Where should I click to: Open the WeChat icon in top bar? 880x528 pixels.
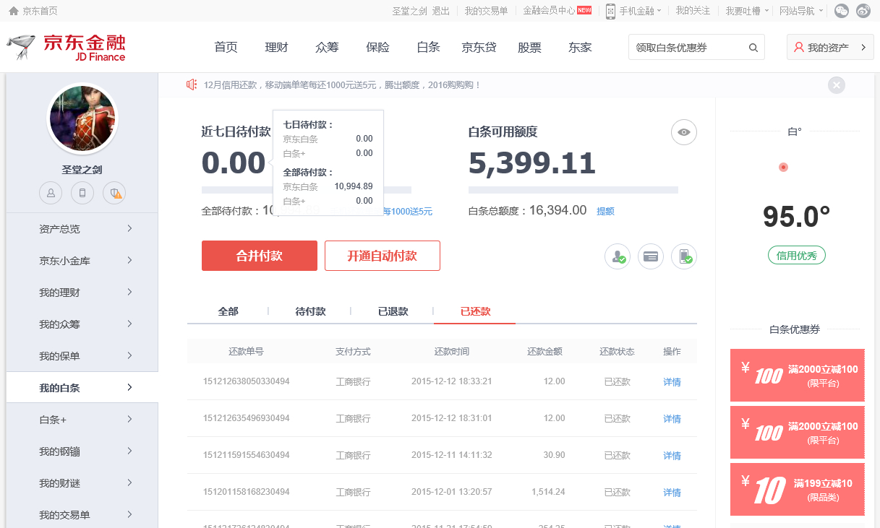point(842,11)
